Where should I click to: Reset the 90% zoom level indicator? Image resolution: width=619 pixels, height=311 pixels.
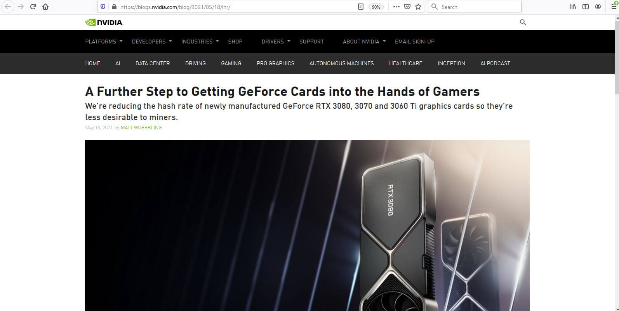tap(376, 7)
